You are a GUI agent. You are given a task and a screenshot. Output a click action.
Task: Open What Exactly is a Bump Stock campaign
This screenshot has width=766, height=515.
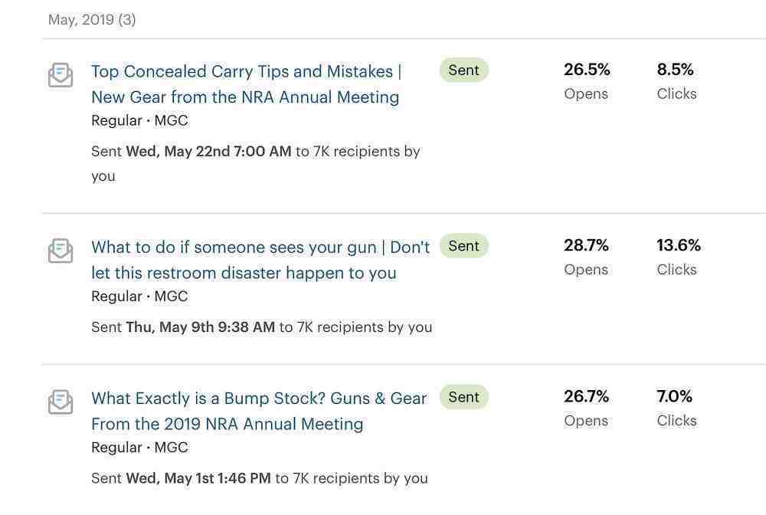pyautogui.click(x=259, y=411)
